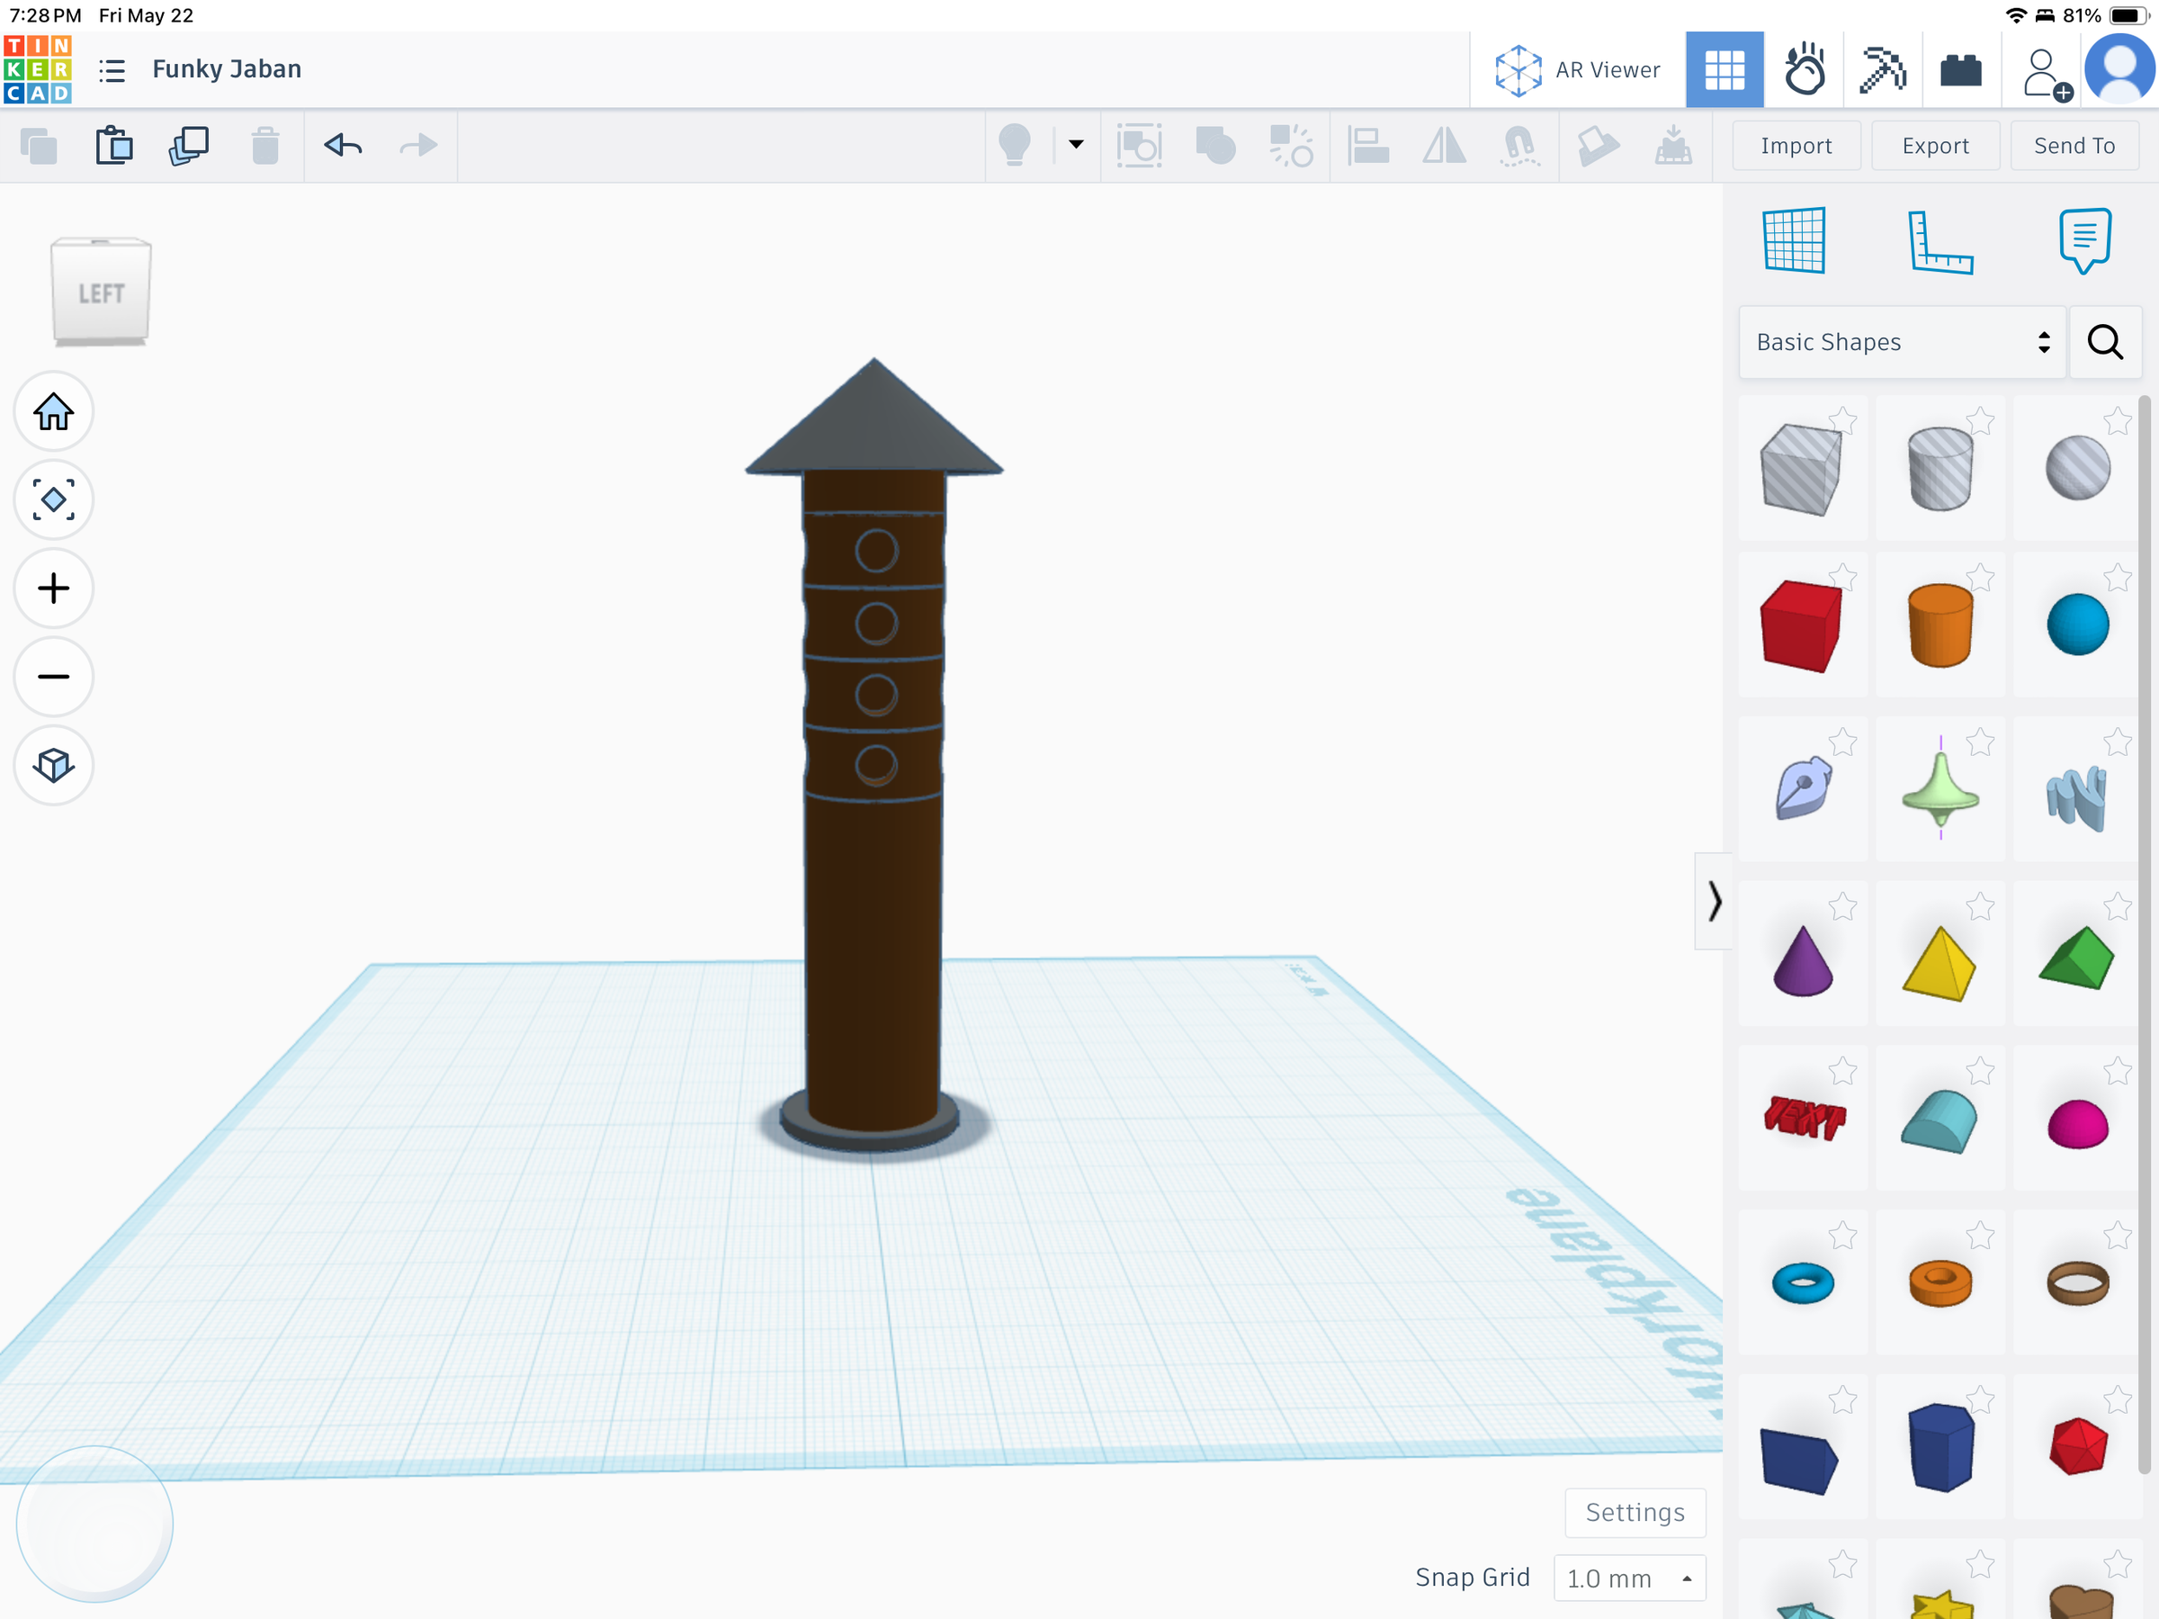Open workplane Settings
This screenshot has width=2159, height=1619.
[1635, 1513]
